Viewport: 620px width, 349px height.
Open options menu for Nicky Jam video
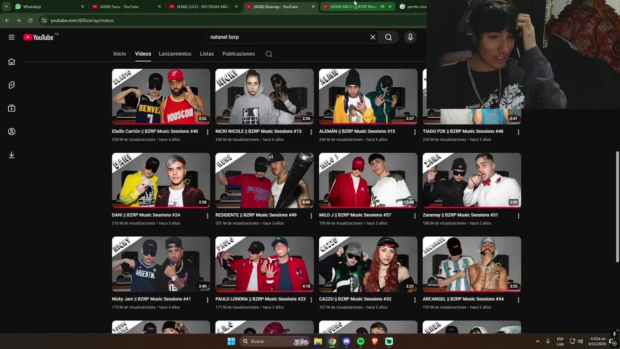(207, 300)
